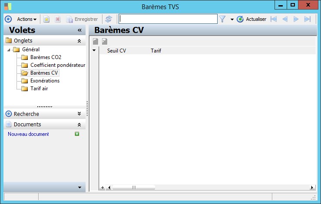Click the Recherche section circle icon

[x=9, y=114]
